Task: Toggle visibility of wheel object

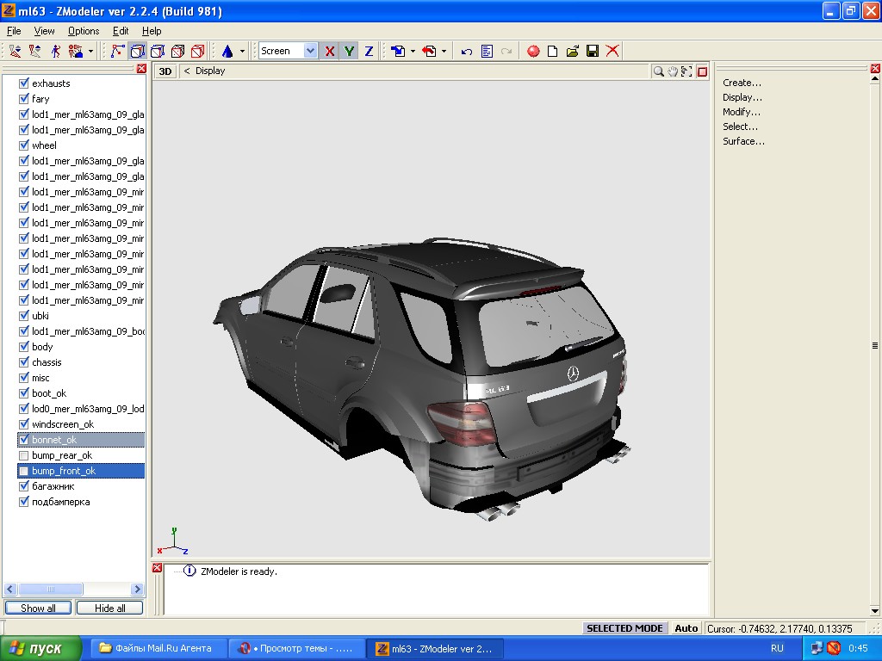Action: tap(23, 145)
